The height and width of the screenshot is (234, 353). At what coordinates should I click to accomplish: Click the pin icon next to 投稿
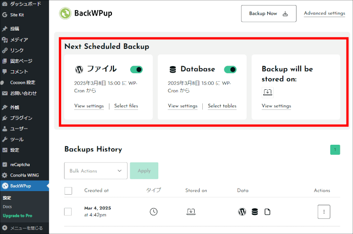pos(5,29)
